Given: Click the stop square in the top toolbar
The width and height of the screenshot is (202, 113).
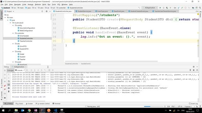Looking at the screenshot, I should (170, 8).
